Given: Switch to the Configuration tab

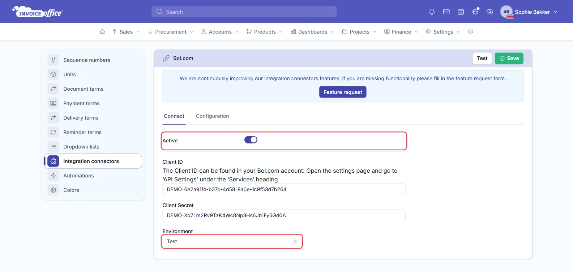Looking at the screenshot, I should tap(212, 116).
